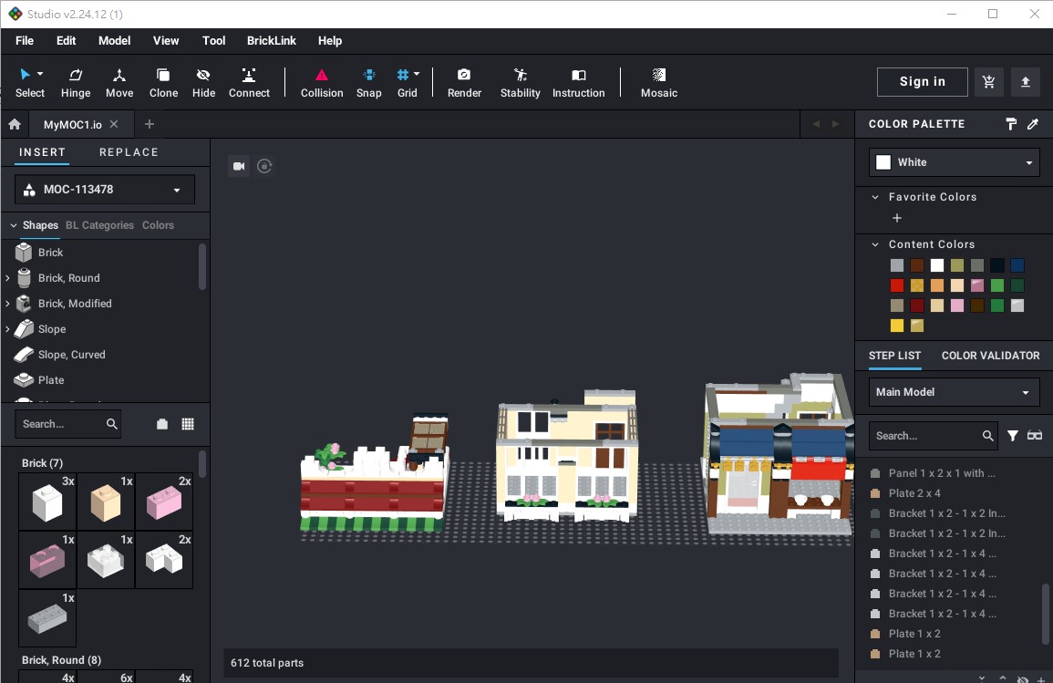Open the Instruction maker
The width and height of the screenshot is (1053, 683).
(x=578, y=83)
